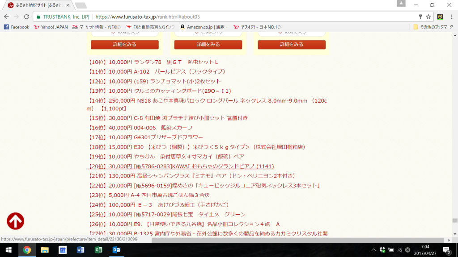Show hidden system tray icons
This screenshot has width=458, height=257.
(374, 250)
